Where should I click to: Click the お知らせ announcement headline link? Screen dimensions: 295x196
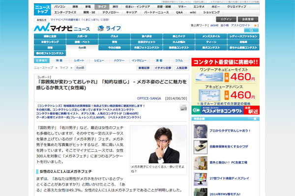click(x=80, y=20)
